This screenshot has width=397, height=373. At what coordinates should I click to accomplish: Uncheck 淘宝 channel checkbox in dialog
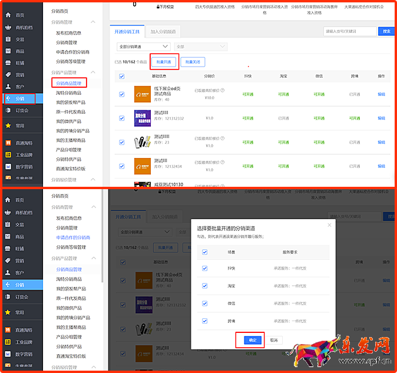pos(204,286)
